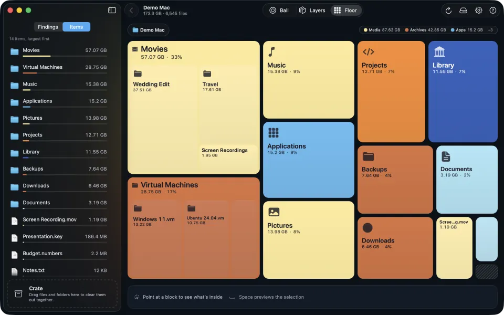Switch to Layers view mode
The width and height of the screenshot is (504, 315).
(x=312, y=10)
